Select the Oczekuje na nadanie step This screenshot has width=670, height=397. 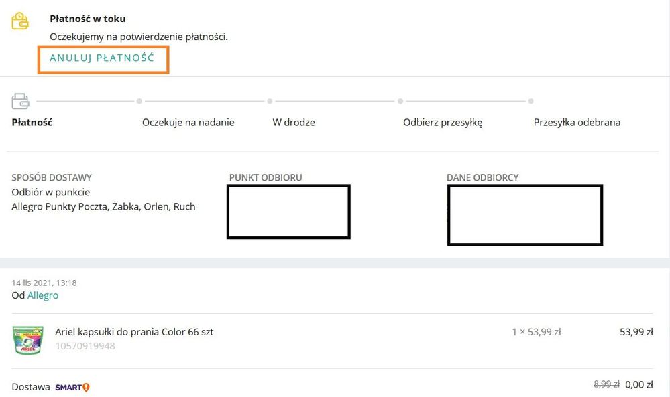pyautogui.click(x=188, y=123)
